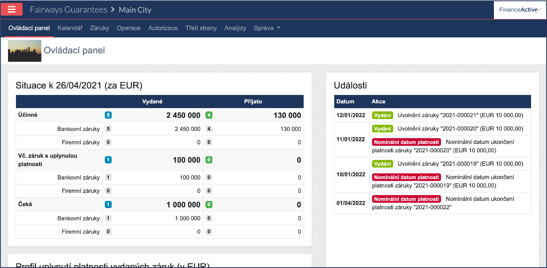Open the red hamburger menu
The width and height of the screenshot is (547, 268).
(12, 9)
